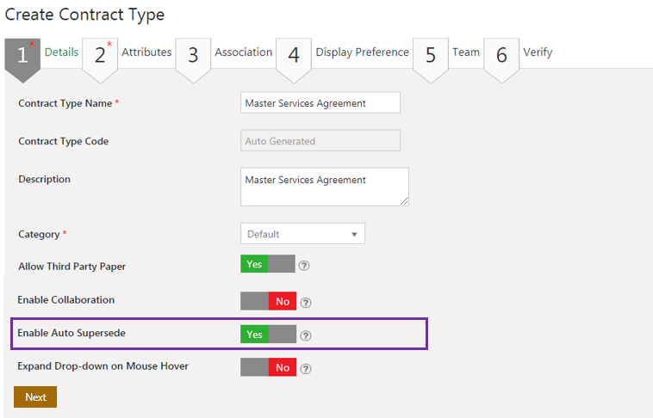This screenshot has width=653, height=418.
Task: Click inside the Description text area
Action: (x=324, y=187)
